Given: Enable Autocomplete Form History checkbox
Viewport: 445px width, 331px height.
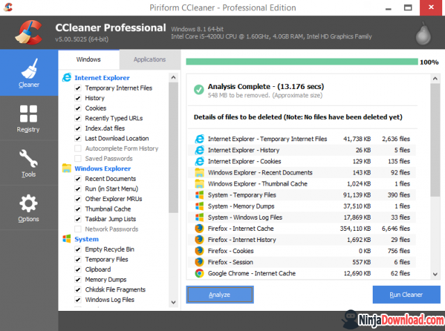Looking at the screenshot, I should pyautogui.click(x=78, y=149).
